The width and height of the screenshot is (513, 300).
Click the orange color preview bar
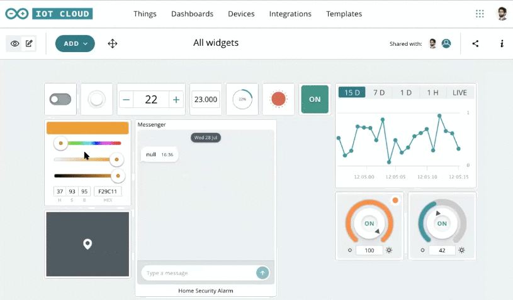coord(87,128)
